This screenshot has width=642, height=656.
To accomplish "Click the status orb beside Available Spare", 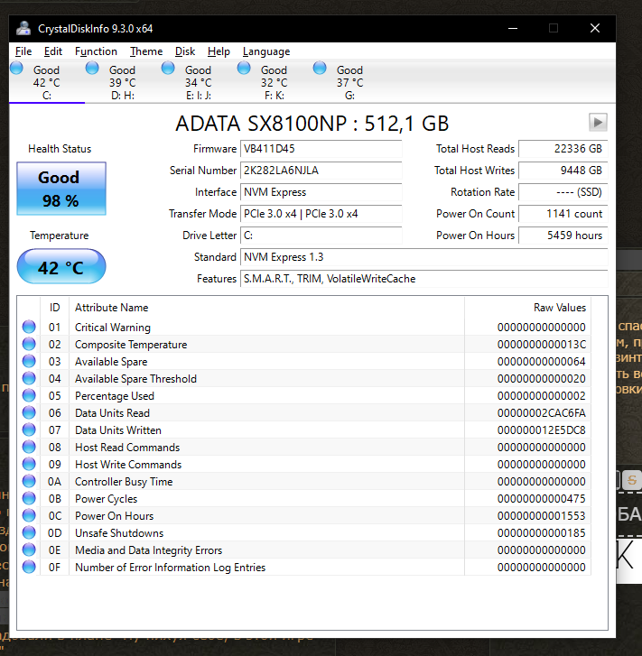I will (29, 362).
